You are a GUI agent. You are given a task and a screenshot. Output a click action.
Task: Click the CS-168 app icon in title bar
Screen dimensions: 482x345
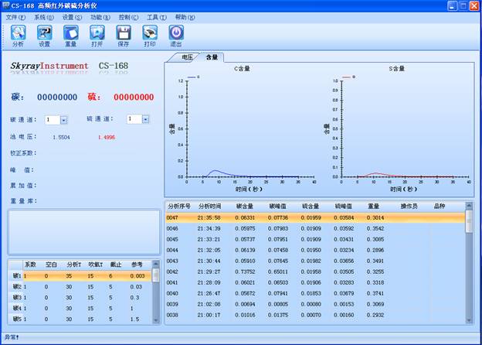click(8, 5)
